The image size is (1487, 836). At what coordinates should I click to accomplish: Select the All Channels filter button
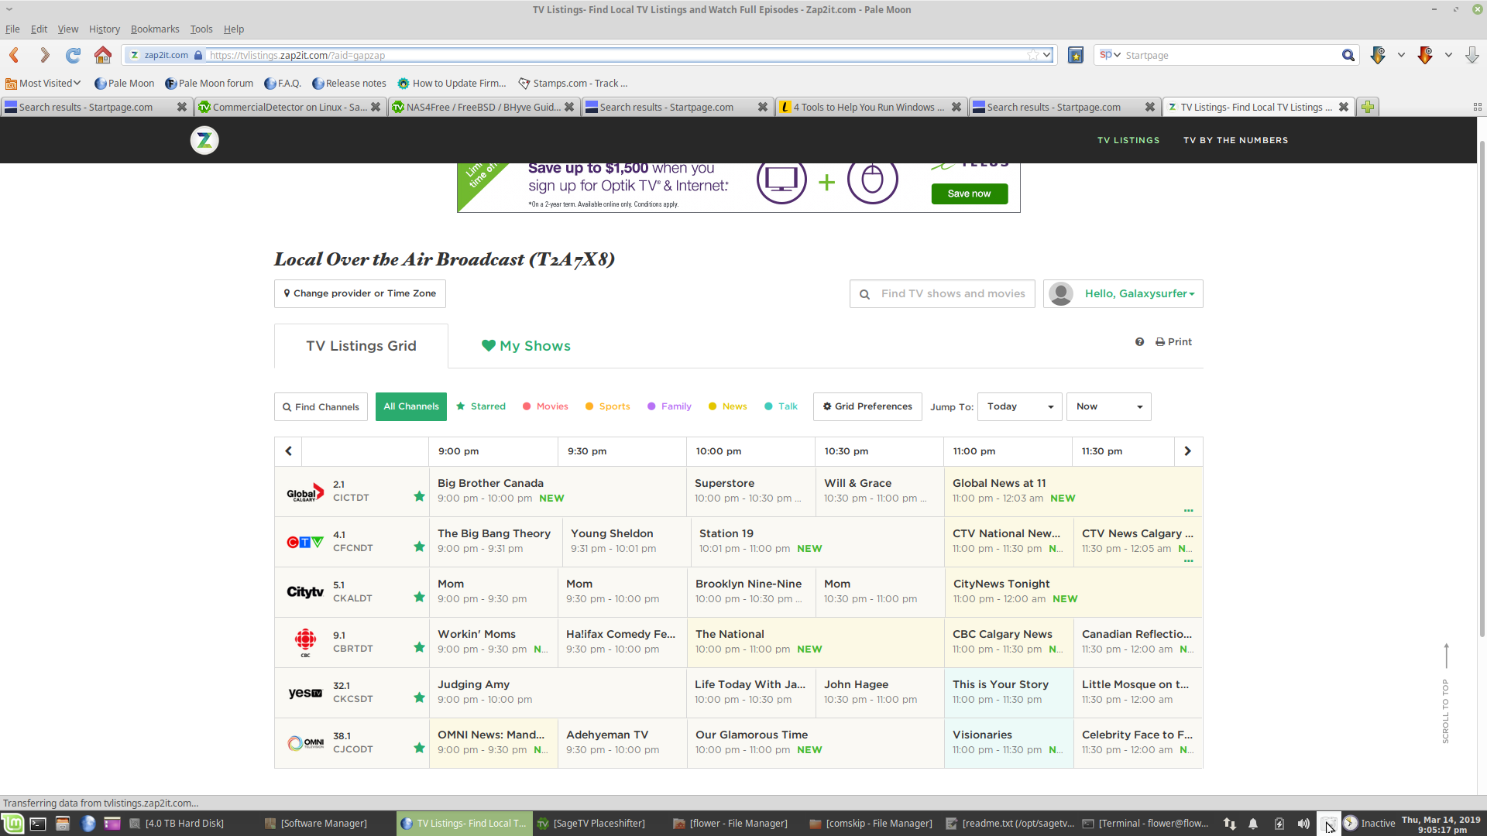tap(411, 406)
